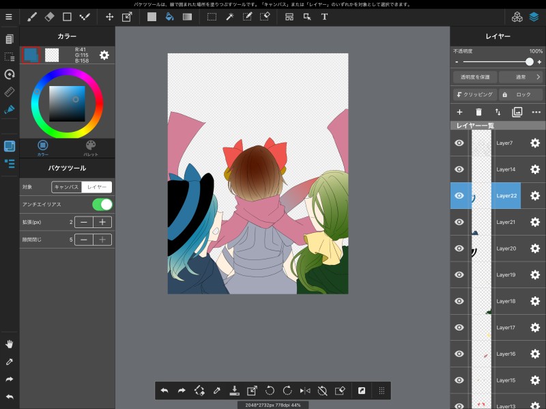546x409 pixels.
Task: Select the キャンバス target option
Action: pos(67,186)
